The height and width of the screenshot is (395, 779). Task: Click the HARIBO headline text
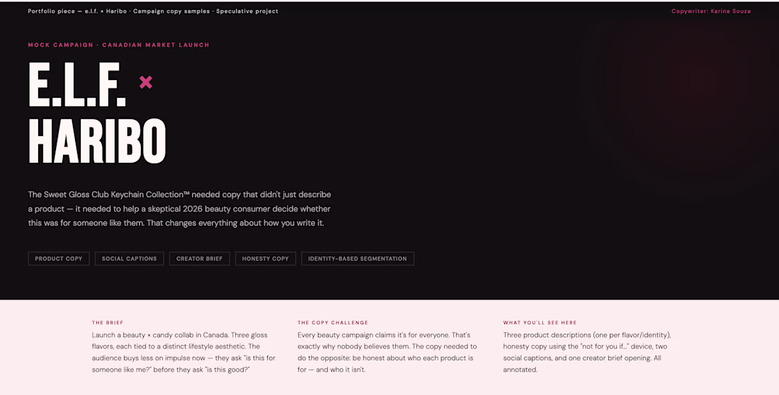[x=97, y=141]
